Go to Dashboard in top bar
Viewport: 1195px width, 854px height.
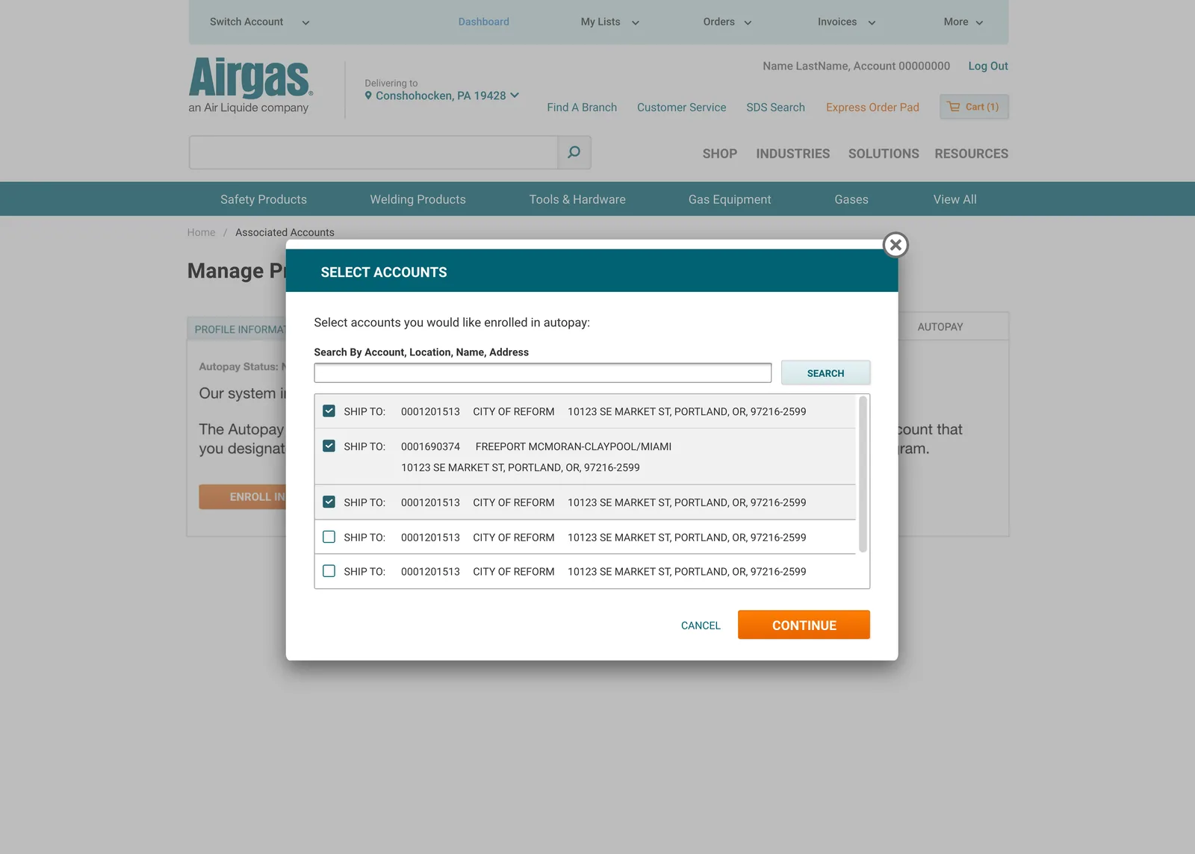tap(484, 22)
